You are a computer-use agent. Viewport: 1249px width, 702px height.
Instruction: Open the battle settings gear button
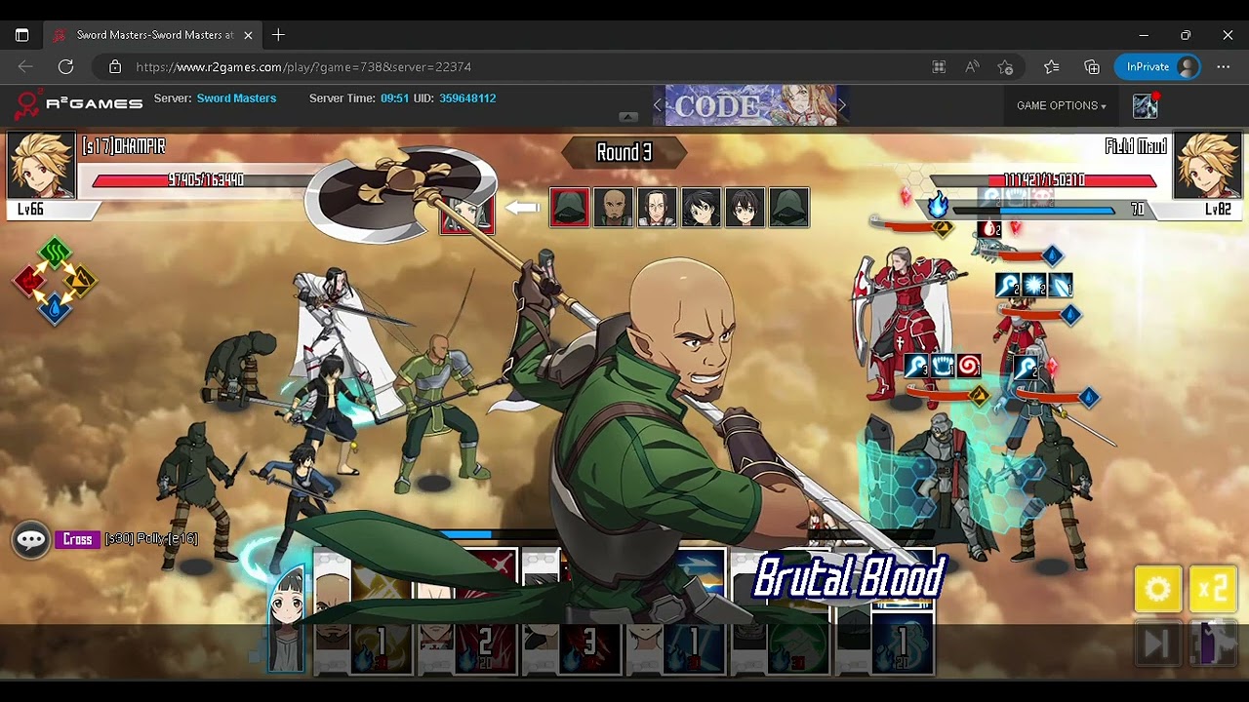(1158, 589)
